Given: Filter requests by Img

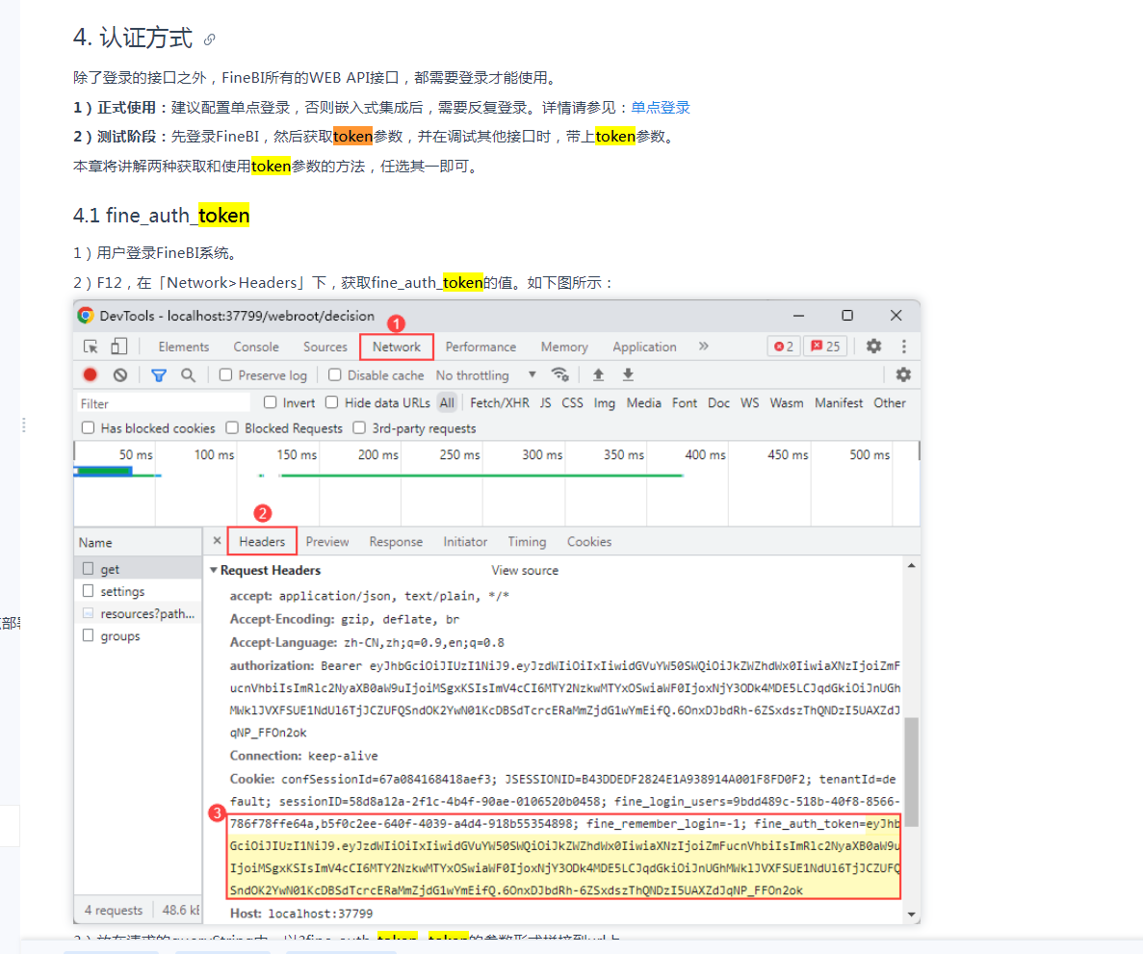Looking at the screenshot, I should [605, 403].
